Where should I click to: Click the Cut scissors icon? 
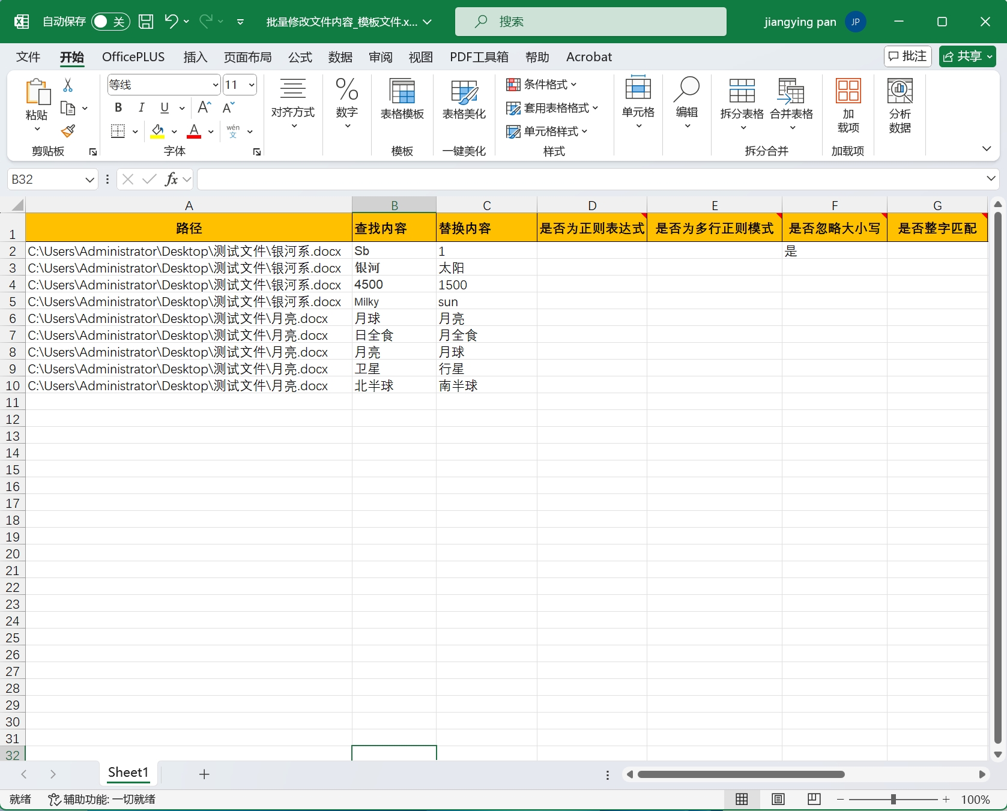[x=68, y=86]
